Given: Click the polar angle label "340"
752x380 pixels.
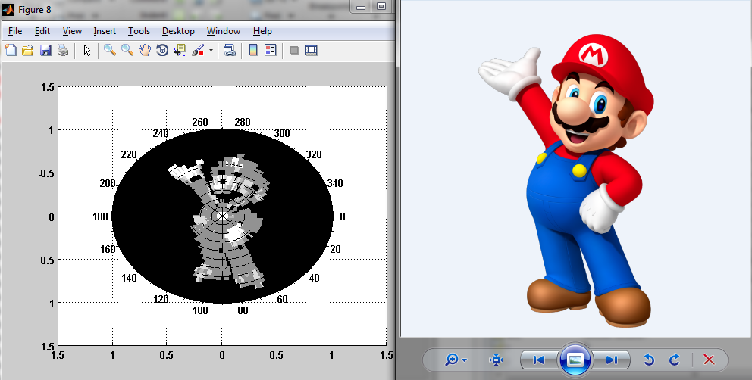Looking at the screenshot, I should [335, 183].
